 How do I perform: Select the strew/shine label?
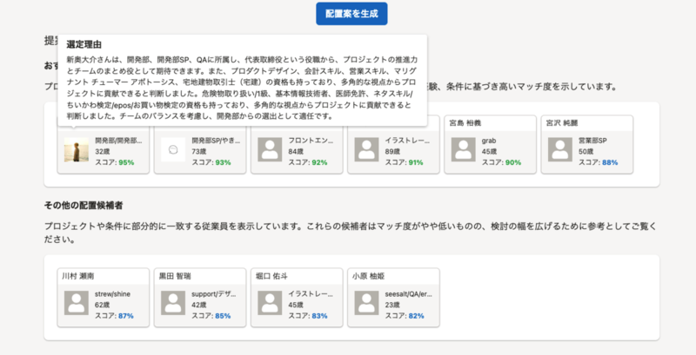tap(113, 294)
